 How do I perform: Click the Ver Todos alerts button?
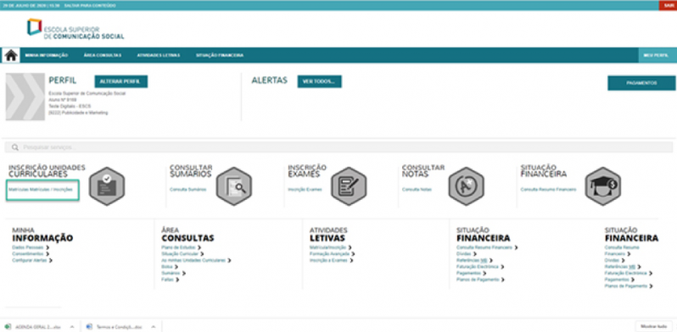[320, 81]
